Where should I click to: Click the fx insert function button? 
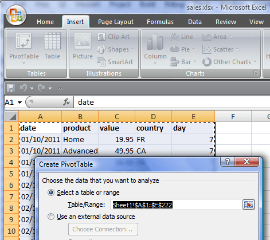click(x=66, y=102)
